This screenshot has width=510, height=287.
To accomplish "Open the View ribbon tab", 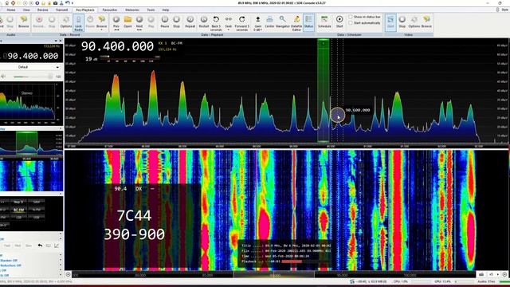I will click(26, 10).
